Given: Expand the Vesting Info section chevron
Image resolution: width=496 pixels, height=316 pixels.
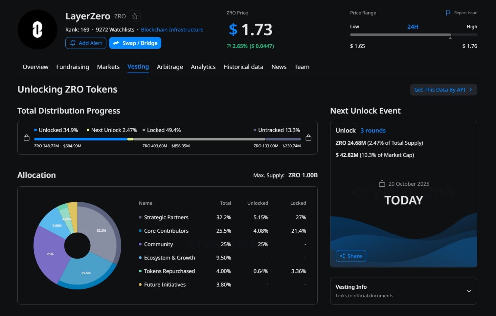Looking at the screenshot, I should (x=469, y=291).
